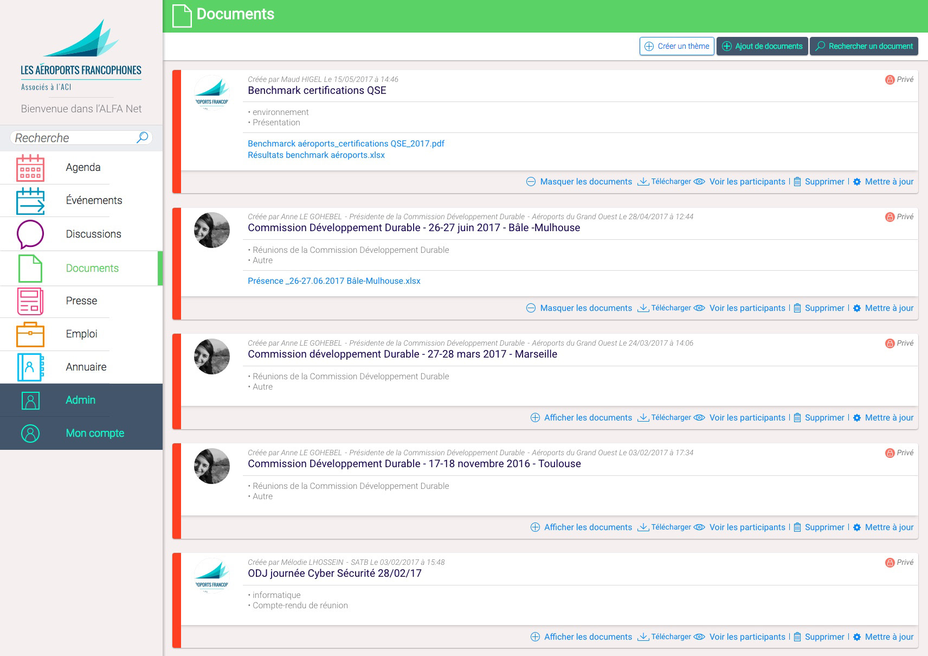Toggle eye icon for ODJ Cyber Sécurité participants

coord(699,637)
